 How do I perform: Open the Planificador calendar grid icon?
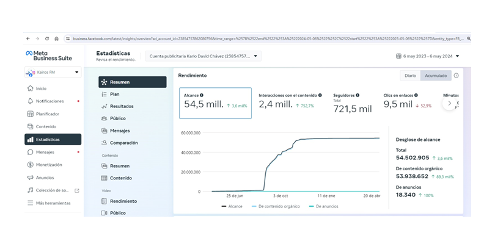[x=31, y=114]
